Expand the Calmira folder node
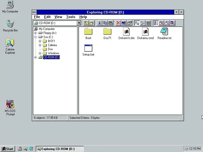This screenshot has height=152, width=203. tap(40, 45)
